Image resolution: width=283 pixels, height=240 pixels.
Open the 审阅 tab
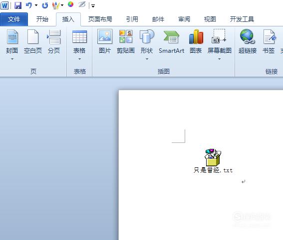coord(184,19)
